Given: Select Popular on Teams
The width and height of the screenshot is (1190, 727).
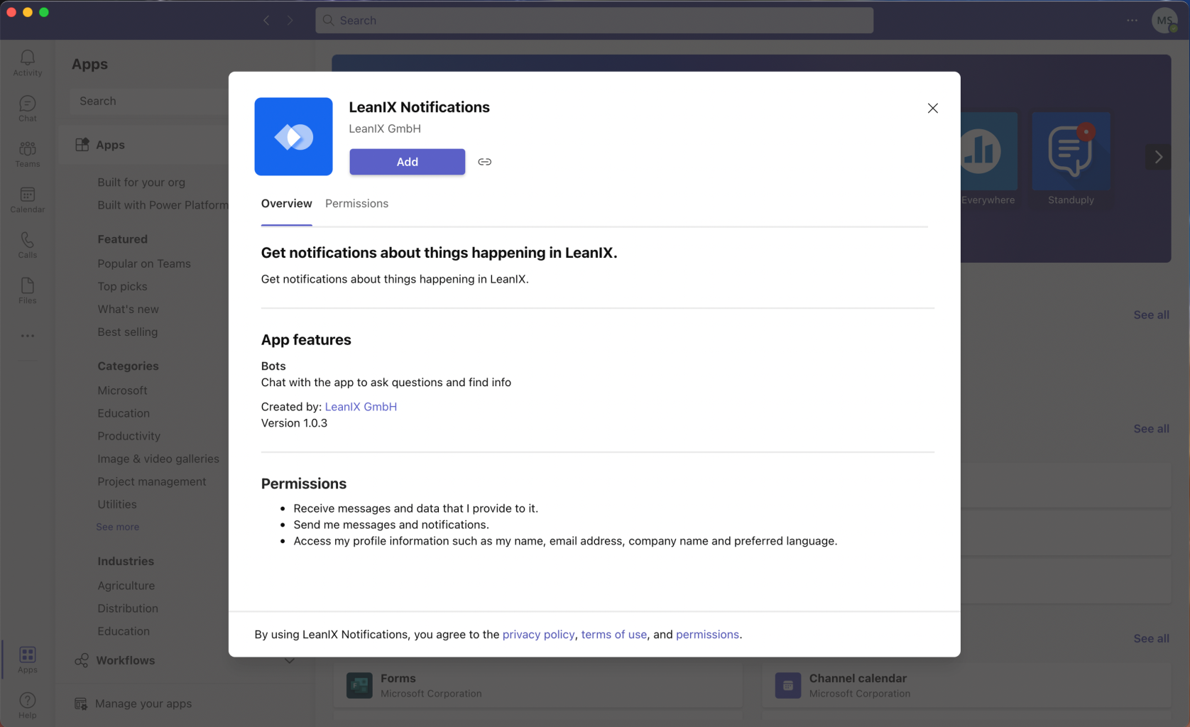Looking at the screenshot, I should click(x=144, y=263).
